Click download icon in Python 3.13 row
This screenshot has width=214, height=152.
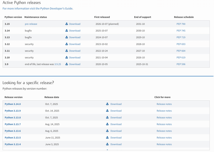(67, 37)
